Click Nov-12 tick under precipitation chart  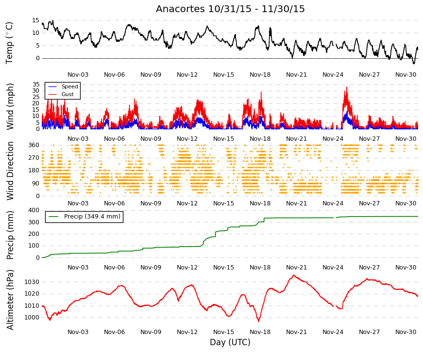[187, 268]
